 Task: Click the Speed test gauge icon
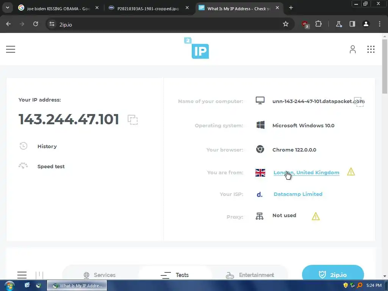coord(23,166)
